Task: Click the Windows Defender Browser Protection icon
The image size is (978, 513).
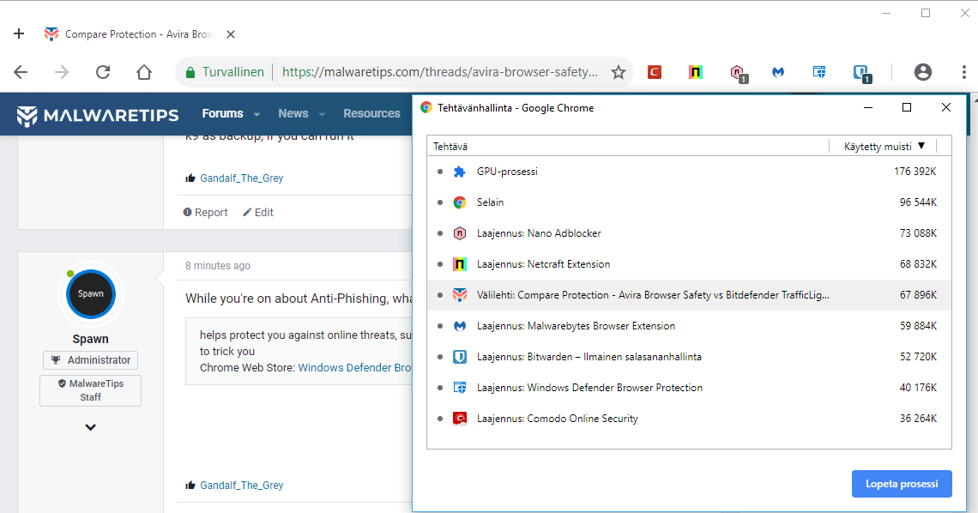Action: [819, 72]
